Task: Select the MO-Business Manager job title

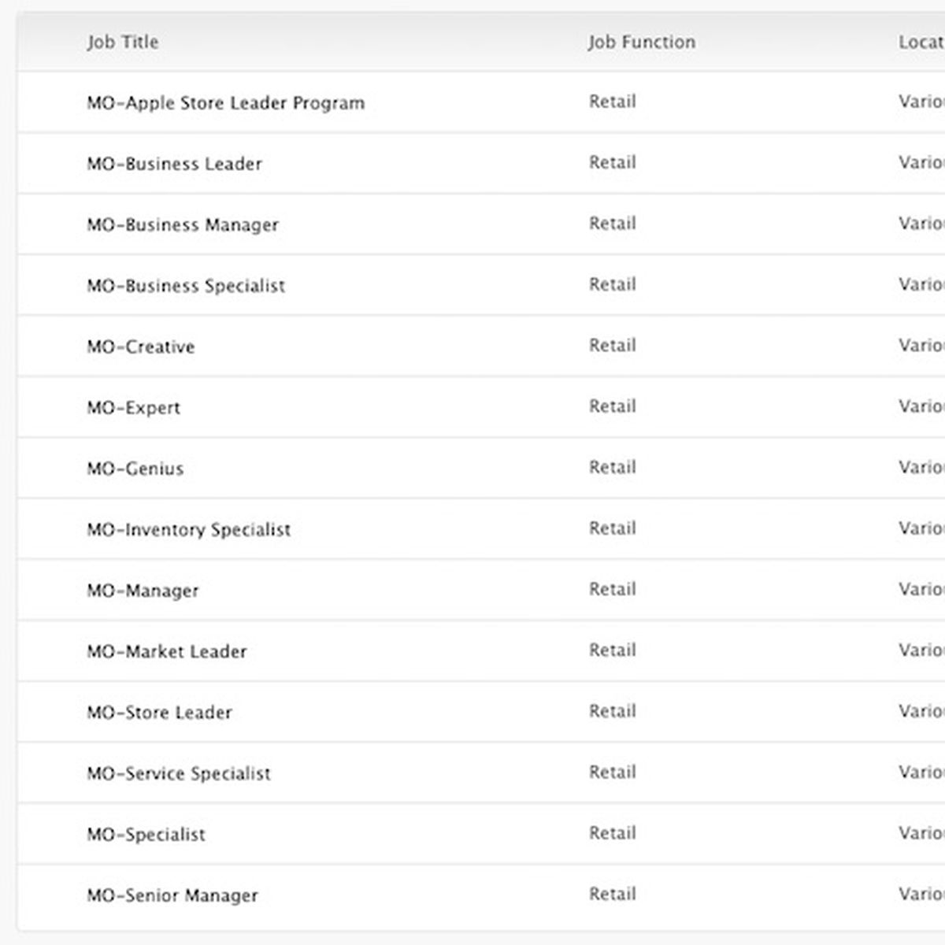Action: click(x=183, y=225)
